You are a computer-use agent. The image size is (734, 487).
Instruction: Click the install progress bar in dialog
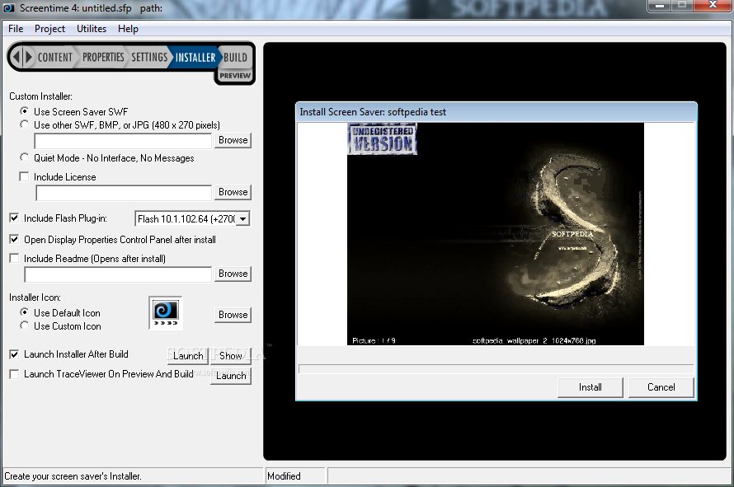(496, 369)
